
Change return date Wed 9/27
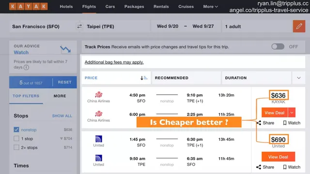(203, 26)
